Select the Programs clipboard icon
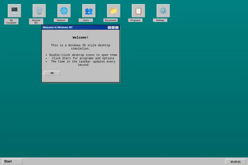The width and height of the screenshot is (248, 165). point(138,11)
